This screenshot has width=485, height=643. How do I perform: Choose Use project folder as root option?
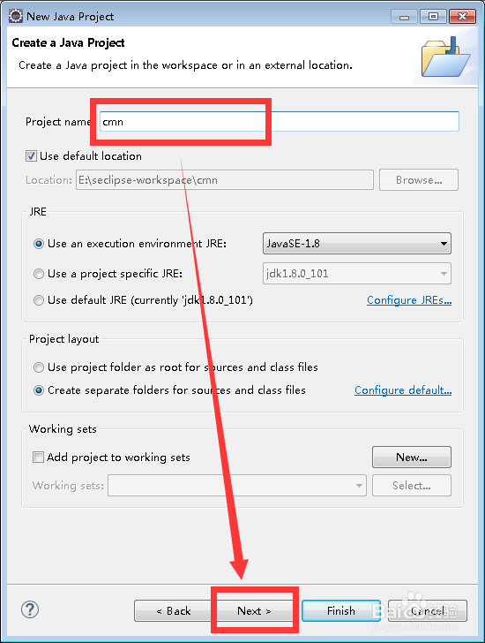coord(39,367)
